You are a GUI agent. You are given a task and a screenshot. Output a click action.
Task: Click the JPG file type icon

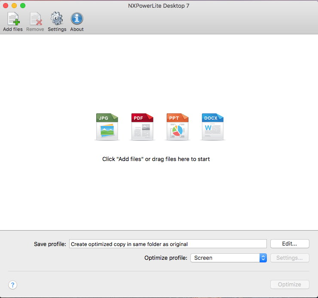click(x=107, y=127)
